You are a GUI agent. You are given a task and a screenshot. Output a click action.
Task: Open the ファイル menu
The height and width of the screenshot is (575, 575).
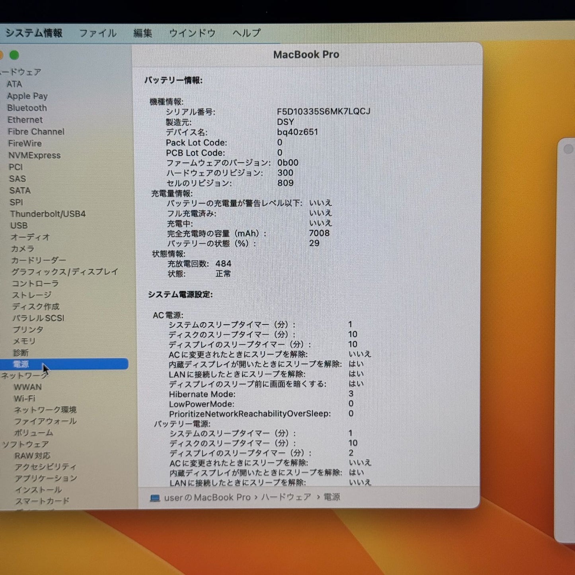click(x=98, y=33)
